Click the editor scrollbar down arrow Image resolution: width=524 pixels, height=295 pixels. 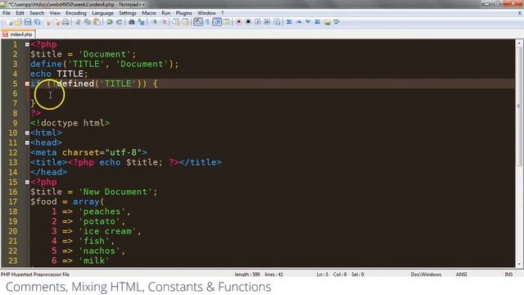[x=518, y=264]
